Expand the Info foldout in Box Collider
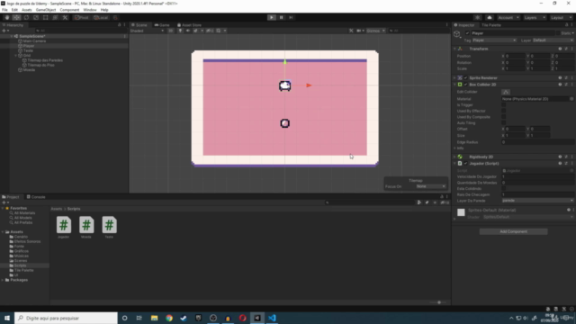The height and width of the screenshot is (324, 576). (454, 148)
